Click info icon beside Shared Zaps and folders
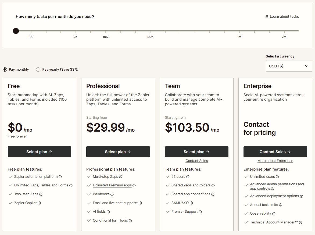Image resolution: width=315 pixels, height=235 pixels. 213,186
